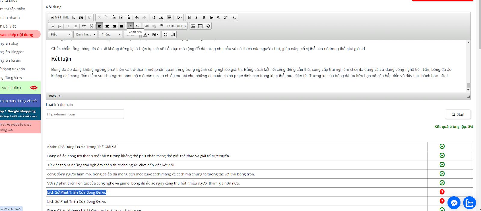Open the document preview icon

point(74,17)
